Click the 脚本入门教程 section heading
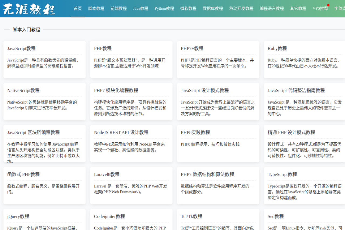345x230 pixels. [x=26, y=30]
